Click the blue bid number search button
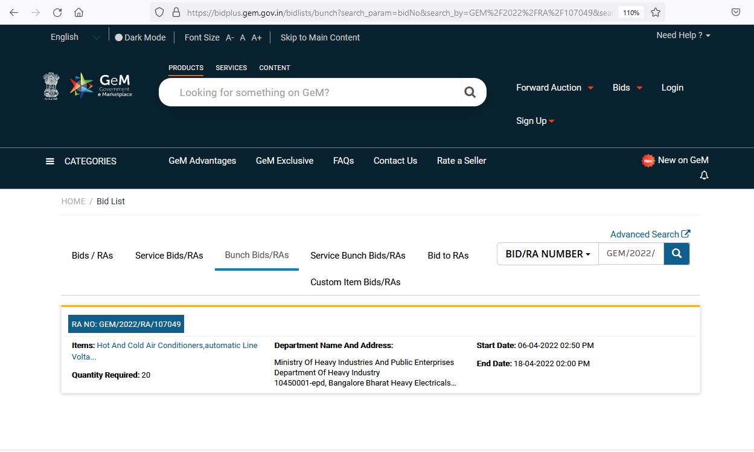Image resolution: width=754 pixels, height=452 pixels. pyautogui.click(x=677, y=254)
